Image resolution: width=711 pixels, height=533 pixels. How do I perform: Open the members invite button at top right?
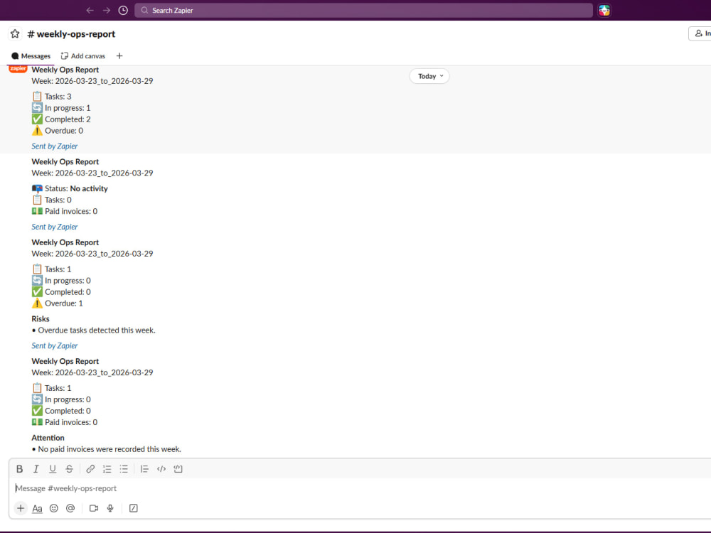[700, 33]
